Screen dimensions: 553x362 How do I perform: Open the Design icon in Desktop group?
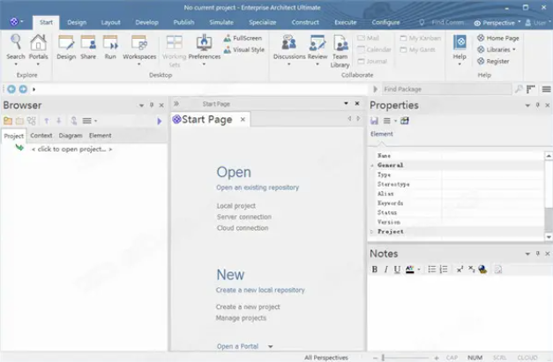coord(66,46)
